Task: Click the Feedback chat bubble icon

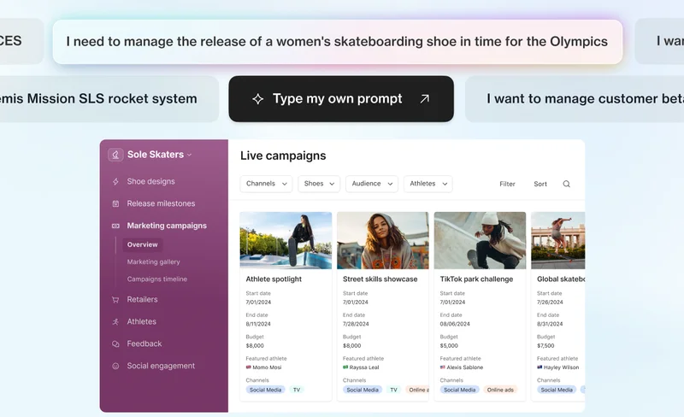Action: pos(115,344)
